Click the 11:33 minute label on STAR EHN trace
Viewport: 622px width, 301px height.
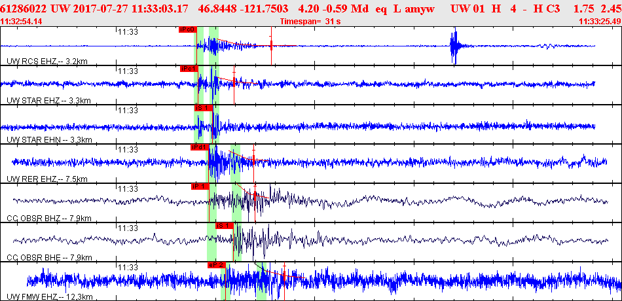tap(128, 110)
